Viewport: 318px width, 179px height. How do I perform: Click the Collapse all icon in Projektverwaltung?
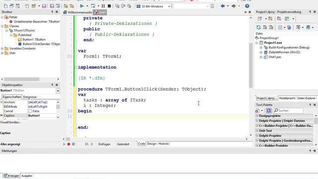click(271, 27)
